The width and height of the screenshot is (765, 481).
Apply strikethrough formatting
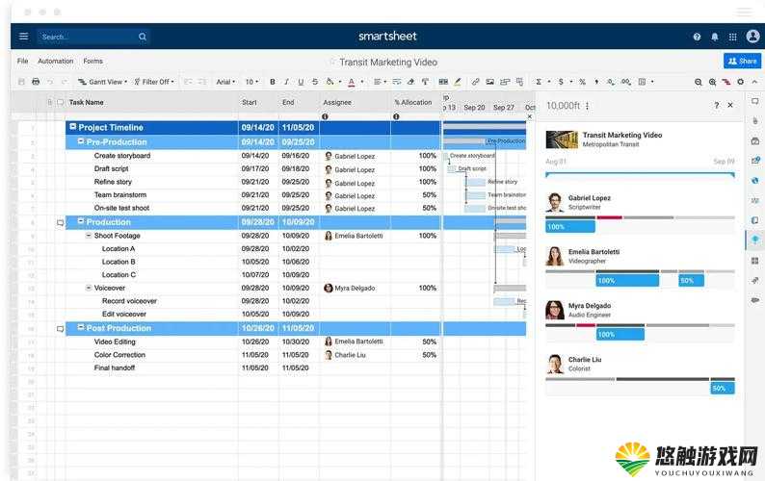tap(315, 82)
